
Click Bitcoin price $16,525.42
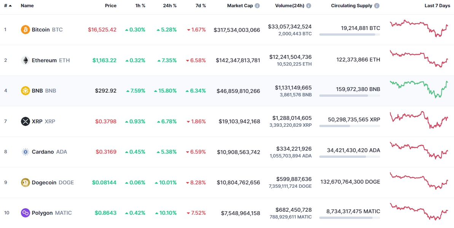coord(102,30)
